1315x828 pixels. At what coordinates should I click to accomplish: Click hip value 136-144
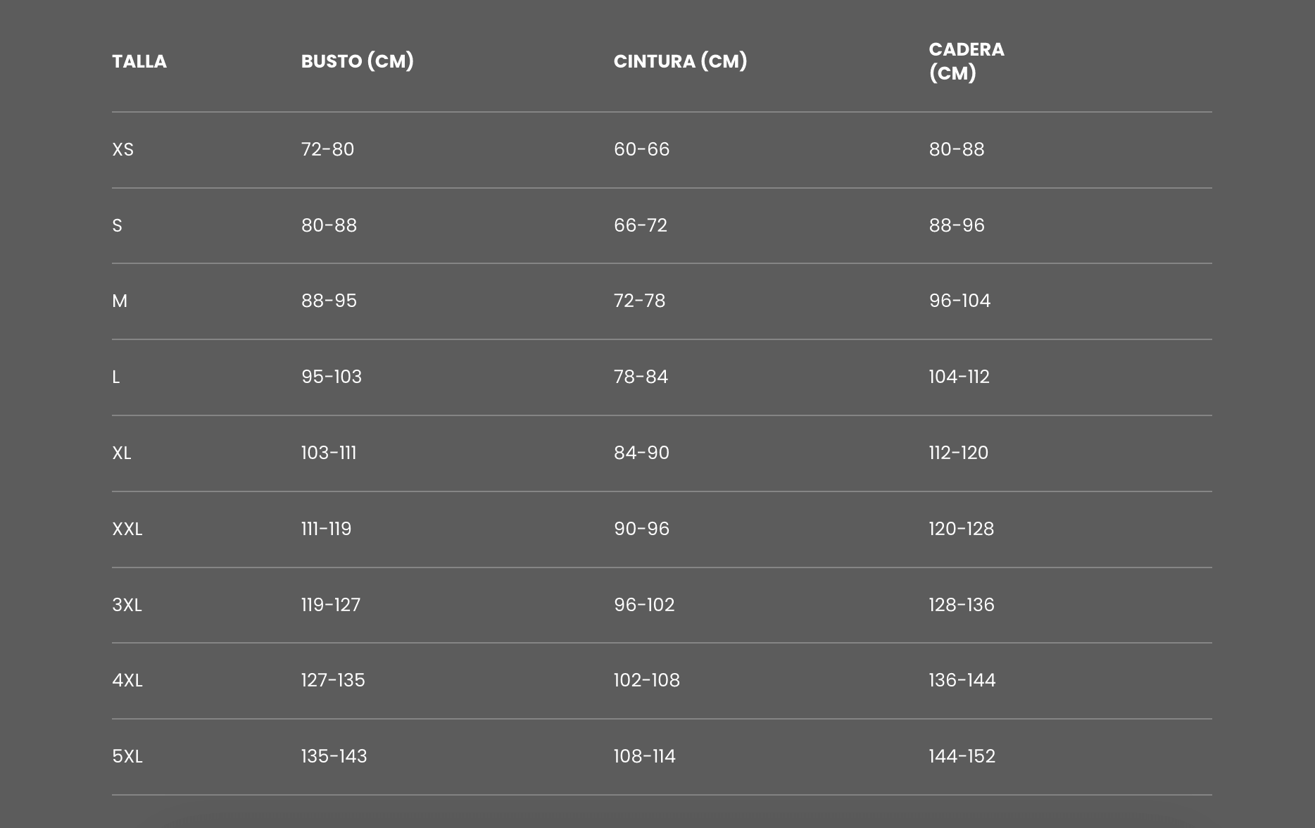[962, 680]
